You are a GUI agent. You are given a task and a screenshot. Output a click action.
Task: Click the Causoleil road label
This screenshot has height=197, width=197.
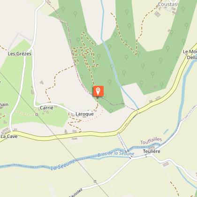[76, 193]
